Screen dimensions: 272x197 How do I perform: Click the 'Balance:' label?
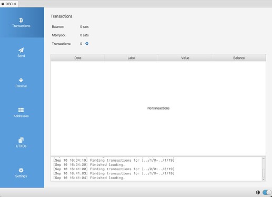58,27
